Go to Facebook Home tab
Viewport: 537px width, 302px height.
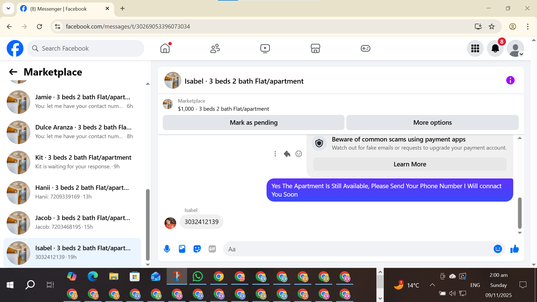165,48
